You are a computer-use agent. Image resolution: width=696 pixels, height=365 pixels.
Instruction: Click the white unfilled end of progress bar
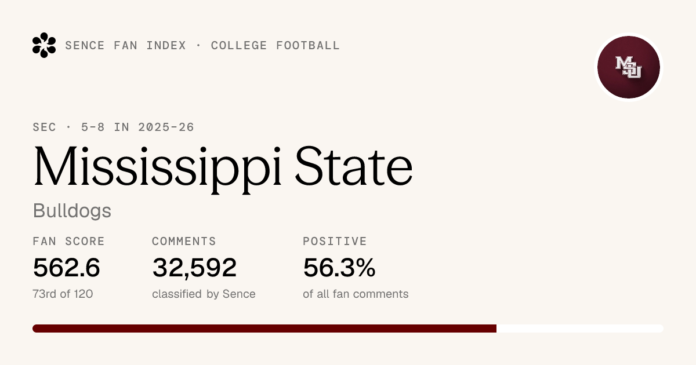click(580, 329)
